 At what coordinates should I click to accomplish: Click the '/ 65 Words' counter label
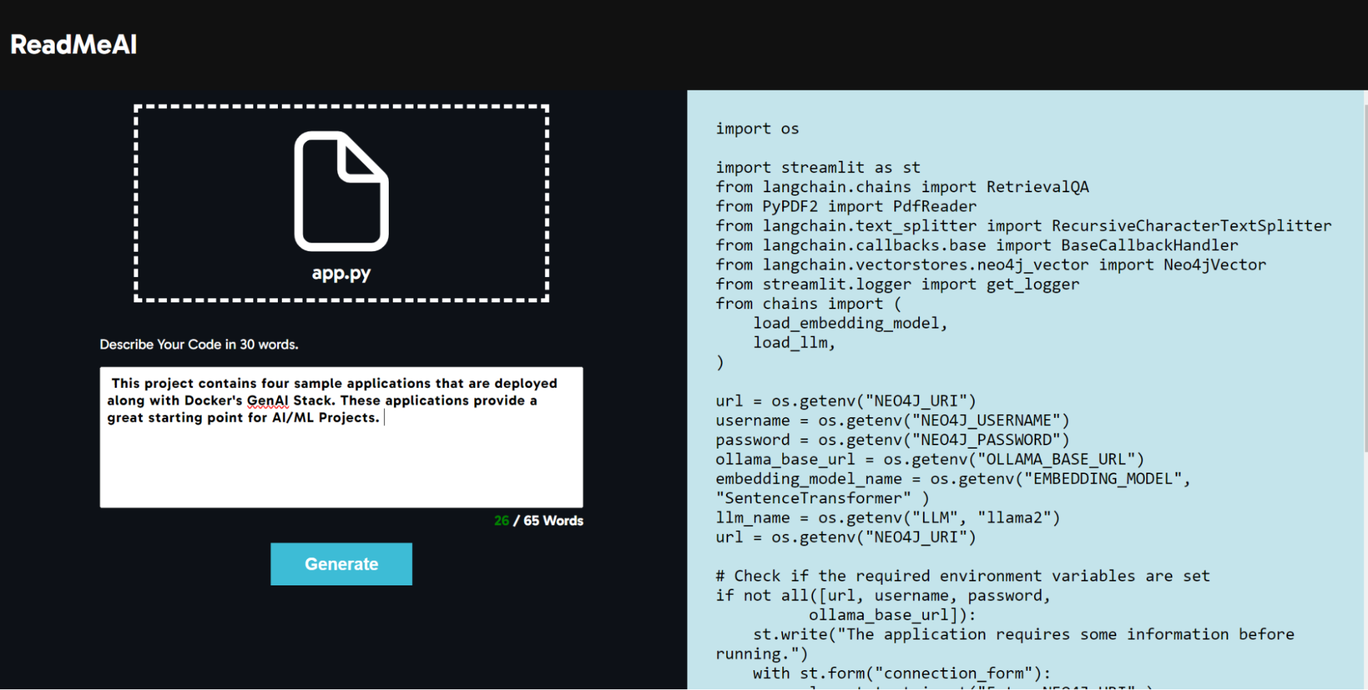pos(547,520)
